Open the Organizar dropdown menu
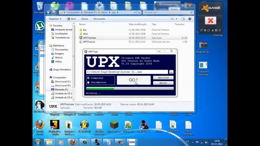This screenshot has width=260, height=146. click(x=55, y=19)
